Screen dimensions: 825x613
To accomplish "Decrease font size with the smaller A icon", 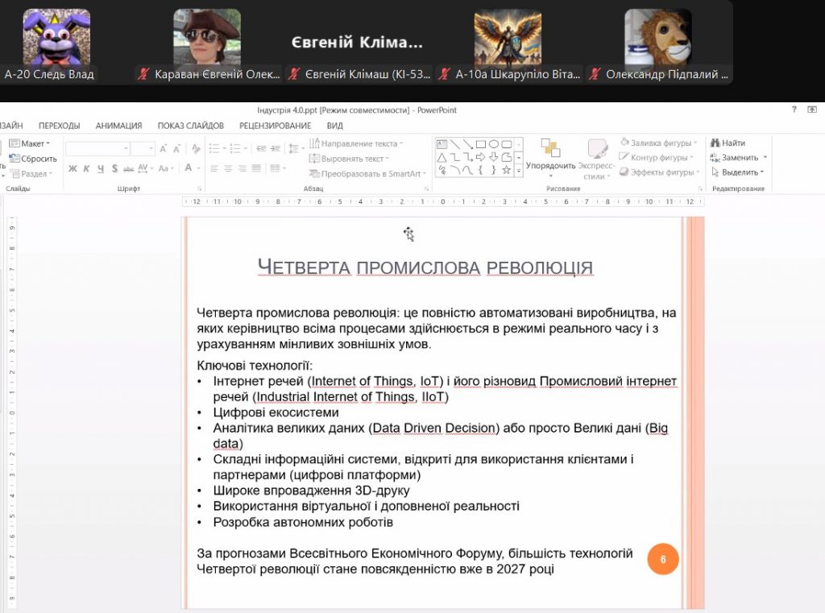I will (176, 149).
